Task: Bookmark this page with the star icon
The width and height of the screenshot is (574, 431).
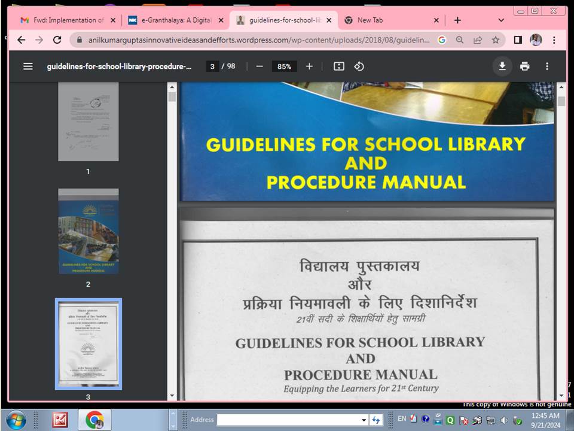Action: (x=495, y=40)
